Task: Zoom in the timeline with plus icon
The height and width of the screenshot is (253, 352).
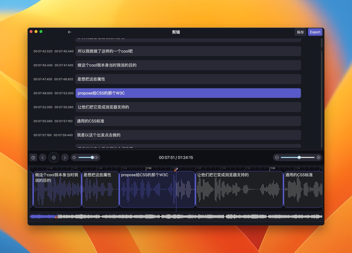Action: 319,158
